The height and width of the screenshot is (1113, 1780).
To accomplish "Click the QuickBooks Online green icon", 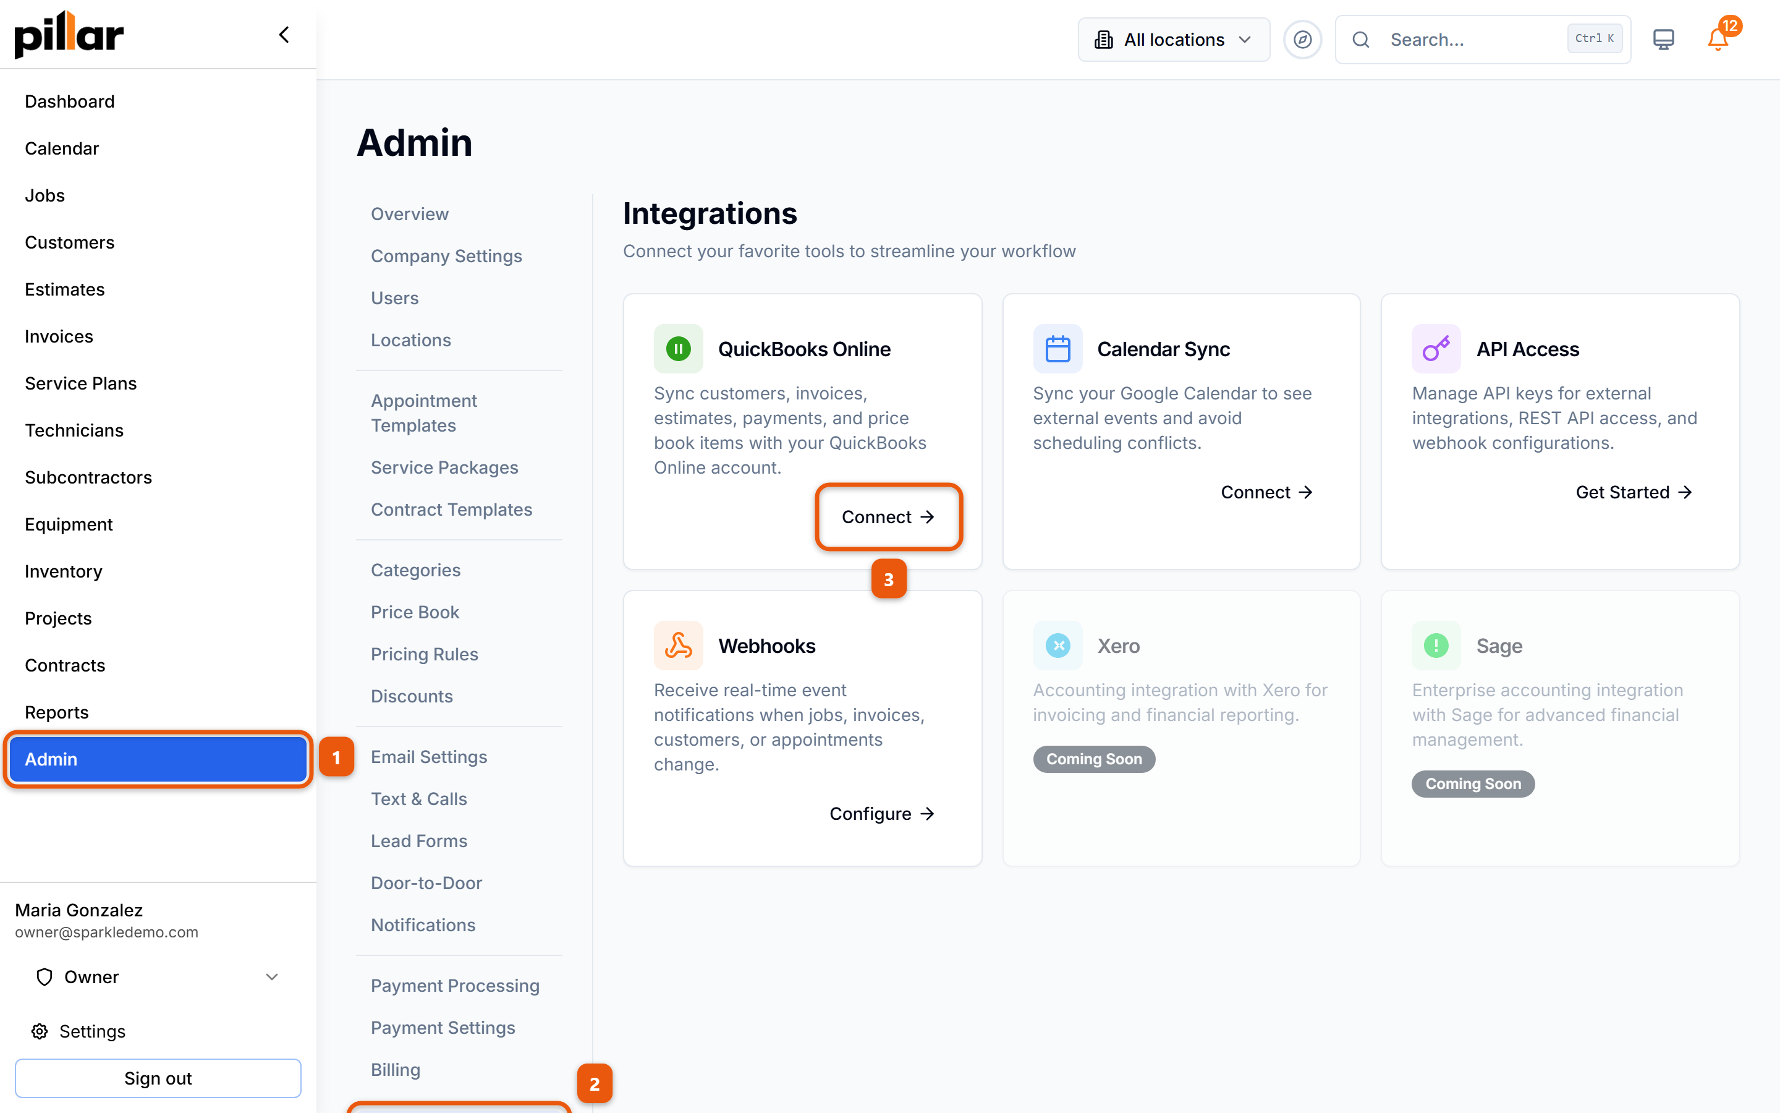I will 678,349.
